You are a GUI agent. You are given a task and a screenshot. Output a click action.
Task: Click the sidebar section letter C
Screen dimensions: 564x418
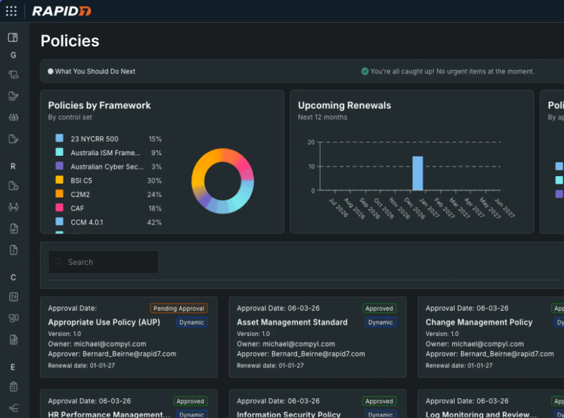(13, 278)
